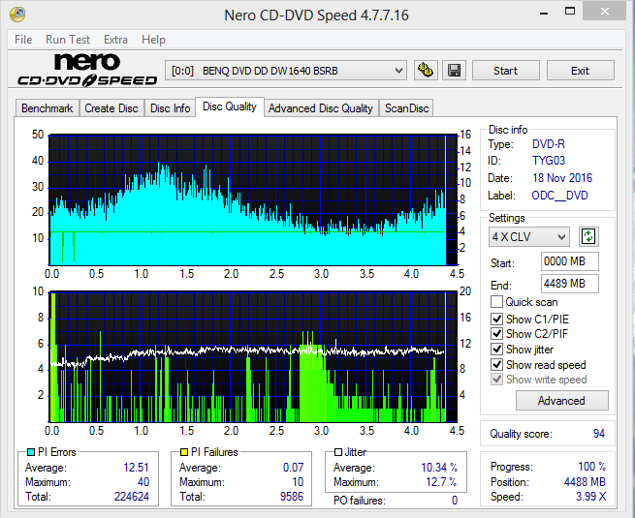Viewport: 635px width, 518px height.
Task: Click the white Jitter legend square
Action: tap(338, 452)
